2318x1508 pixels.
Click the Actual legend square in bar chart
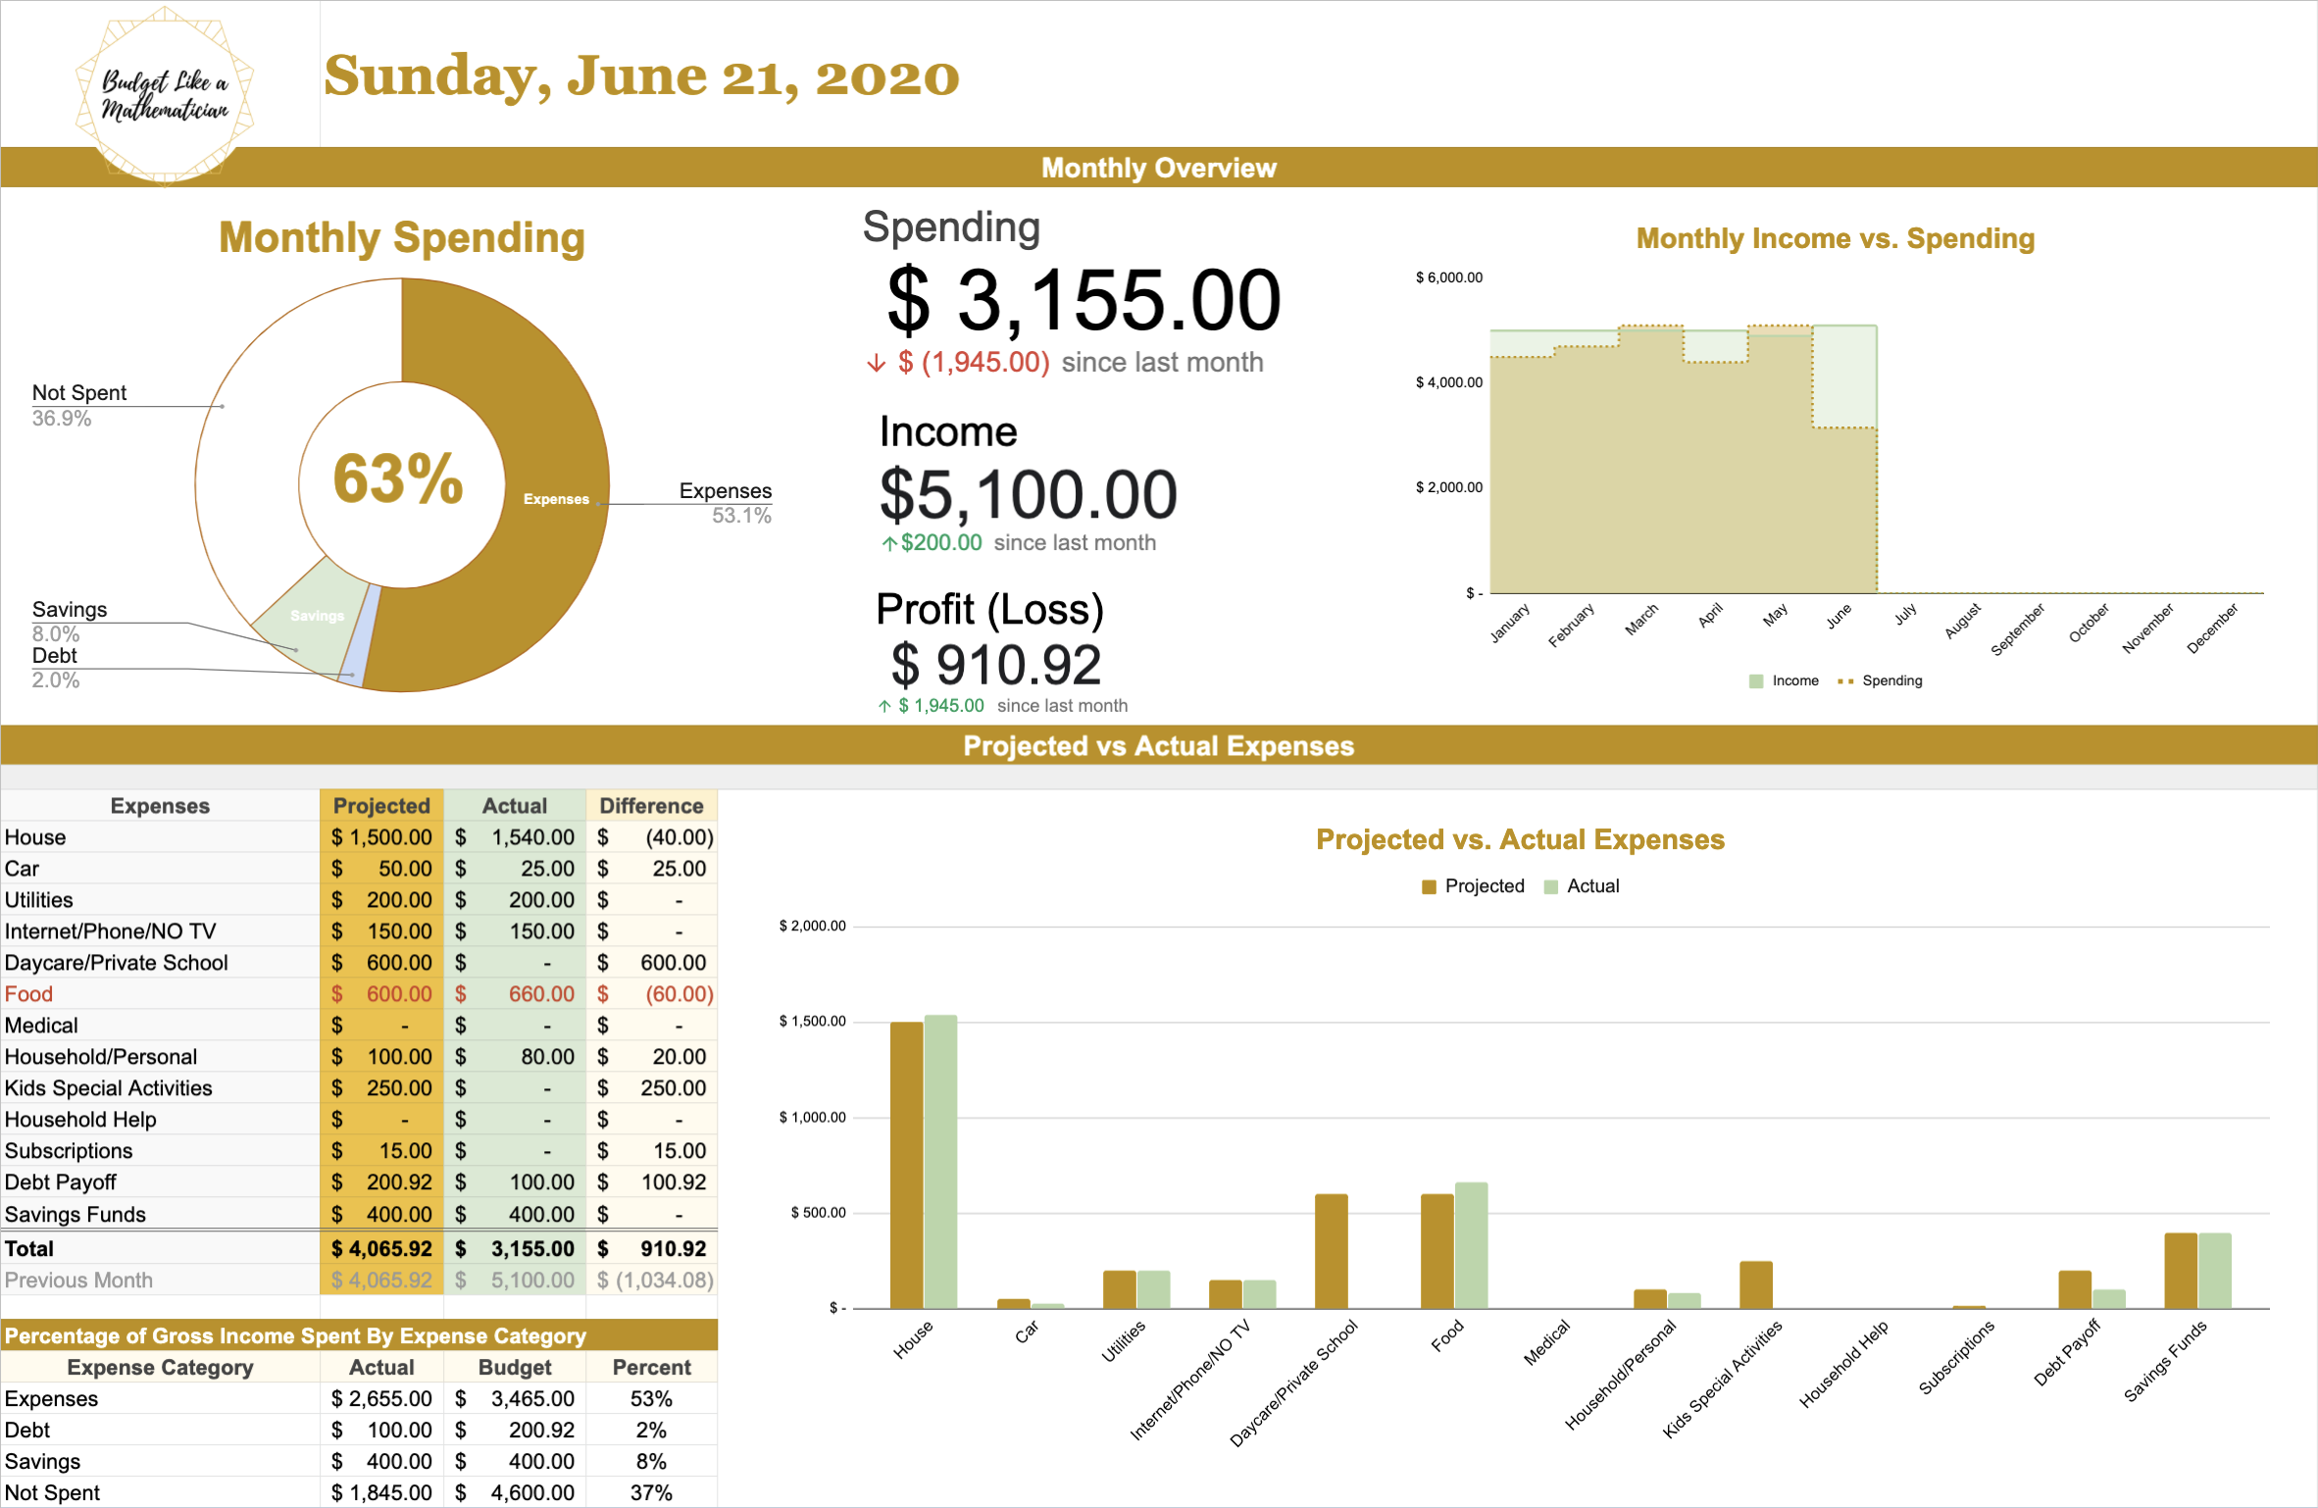coord(1550,886)
